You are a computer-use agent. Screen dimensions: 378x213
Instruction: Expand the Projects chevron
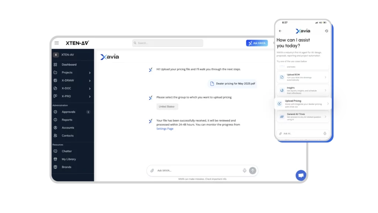click(90, 73)
